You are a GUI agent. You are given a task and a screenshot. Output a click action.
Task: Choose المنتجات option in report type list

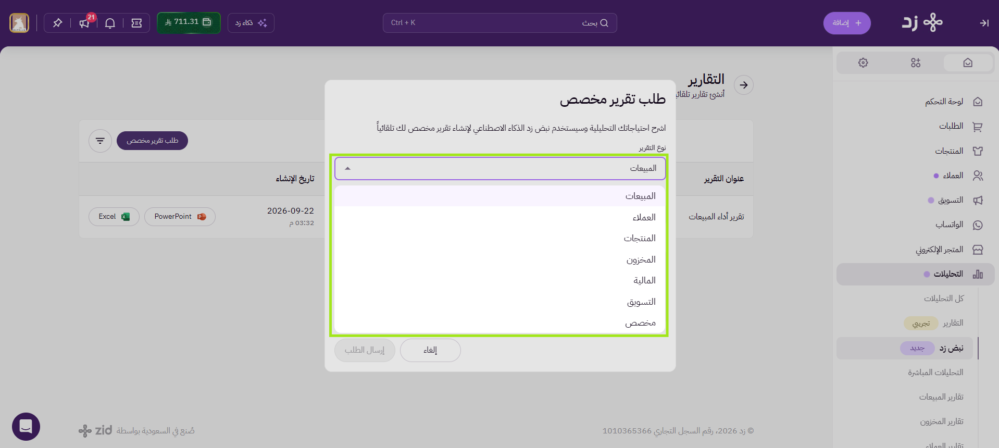coord(499,238)
